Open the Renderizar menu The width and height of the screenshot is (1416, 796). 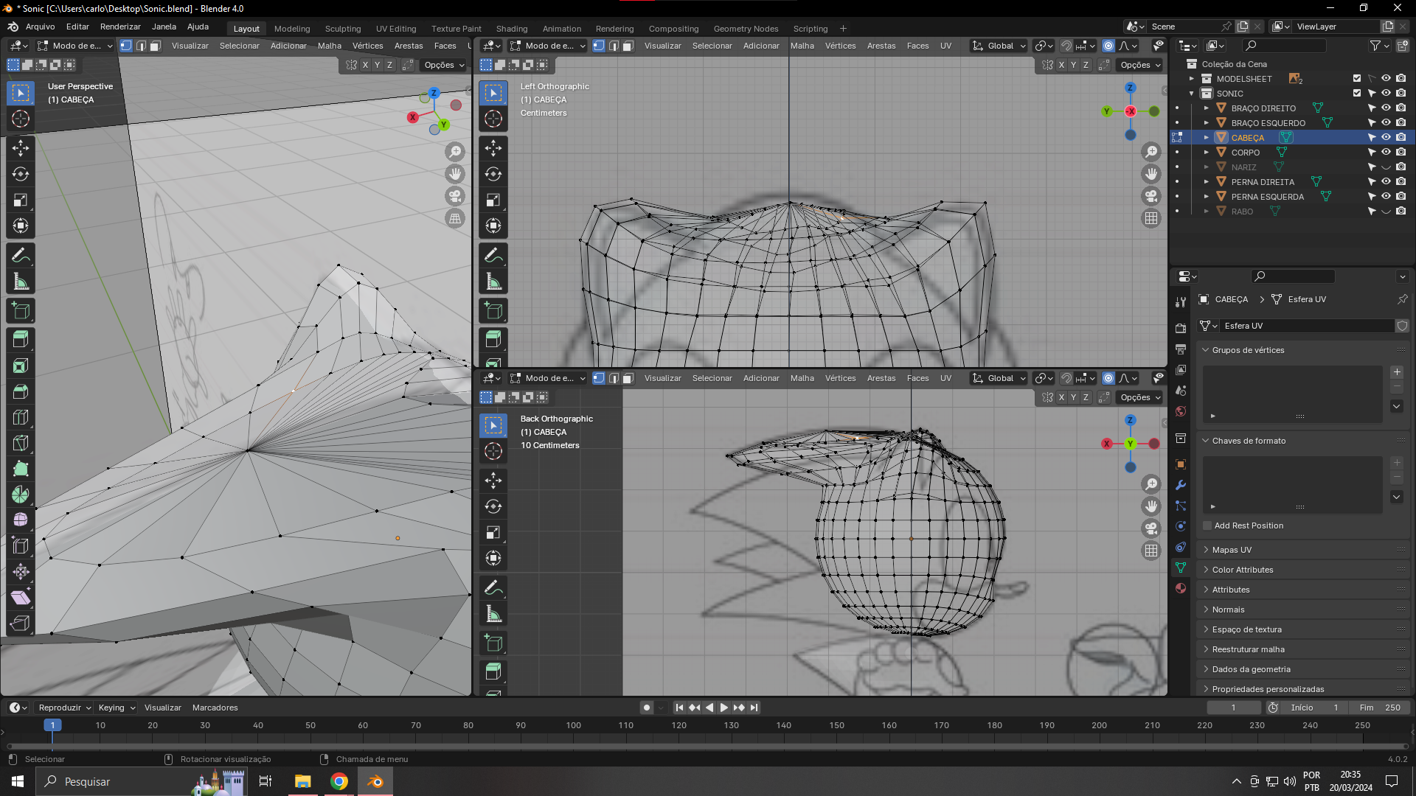pos(120,27)
